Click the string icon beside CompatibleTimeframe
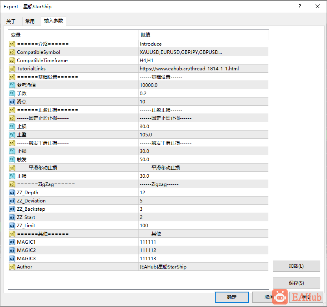 tap(12, 61)
